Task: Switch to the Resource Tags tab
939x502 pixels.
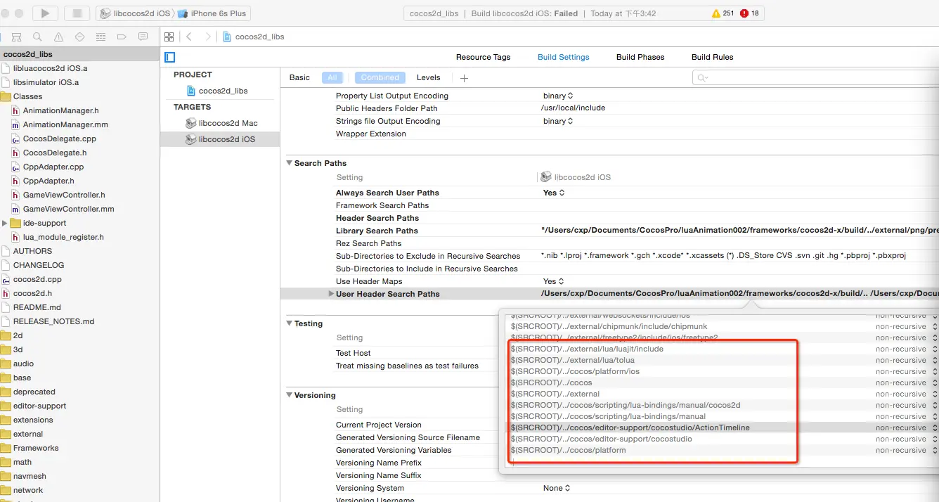Action: (483, 57)
